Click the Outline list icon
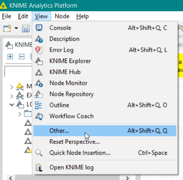Viewport: 183px width, 180px height. pos(39,105)
